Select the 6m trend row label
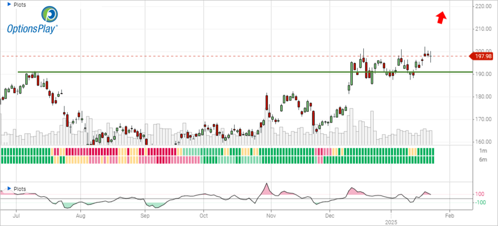The image size is (498, 226). pos(483,160)
